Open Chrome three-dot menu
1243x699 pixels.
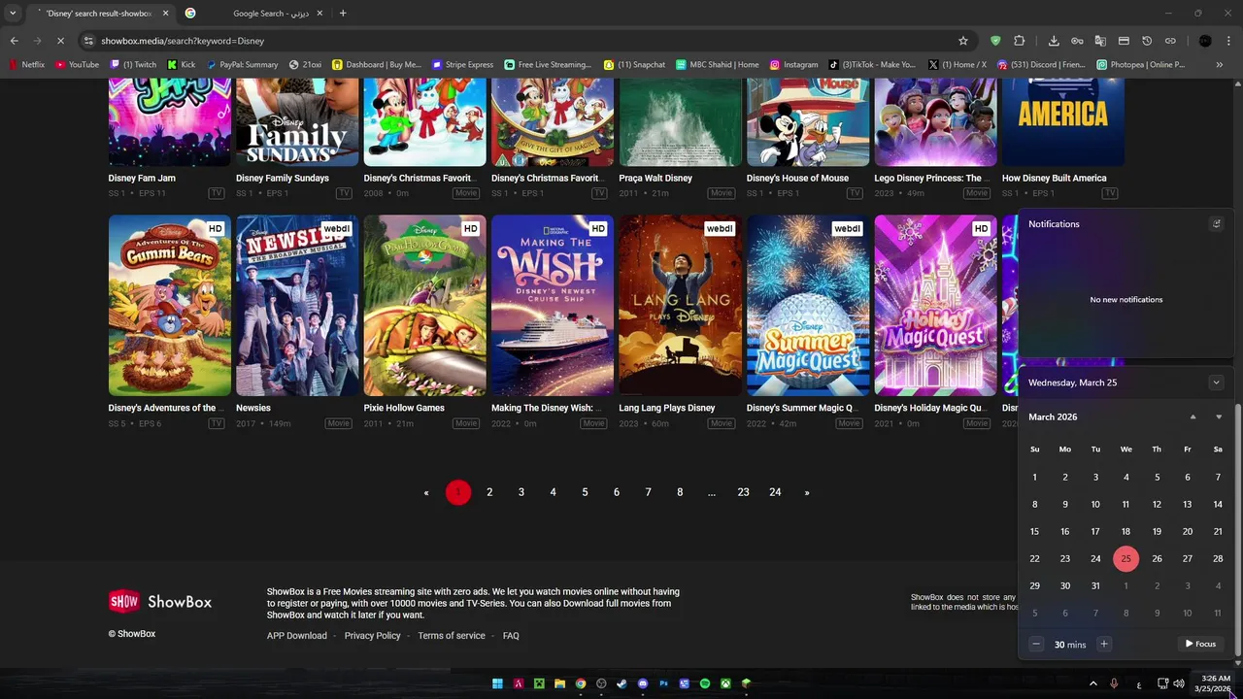click(1228, 41)
